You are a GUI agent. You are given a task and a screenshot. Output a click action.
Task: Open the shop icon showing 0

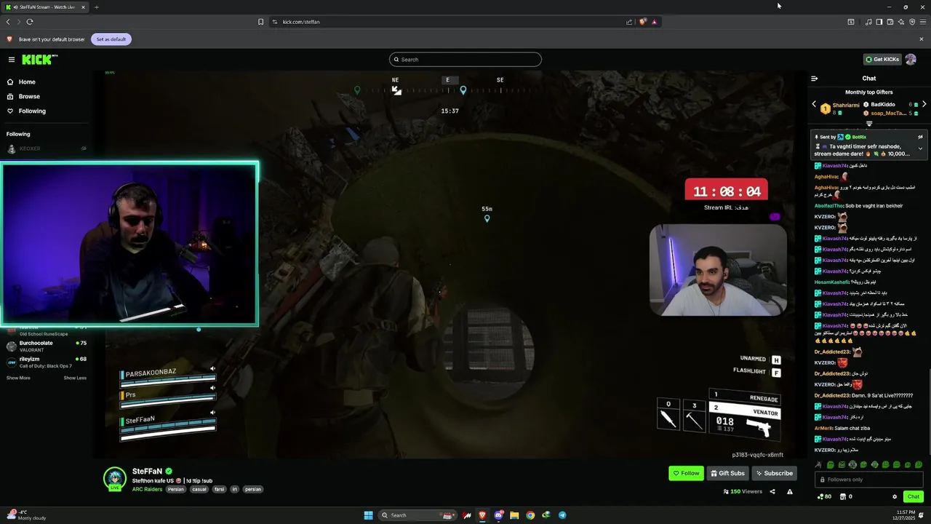click(x=846, y=496)
